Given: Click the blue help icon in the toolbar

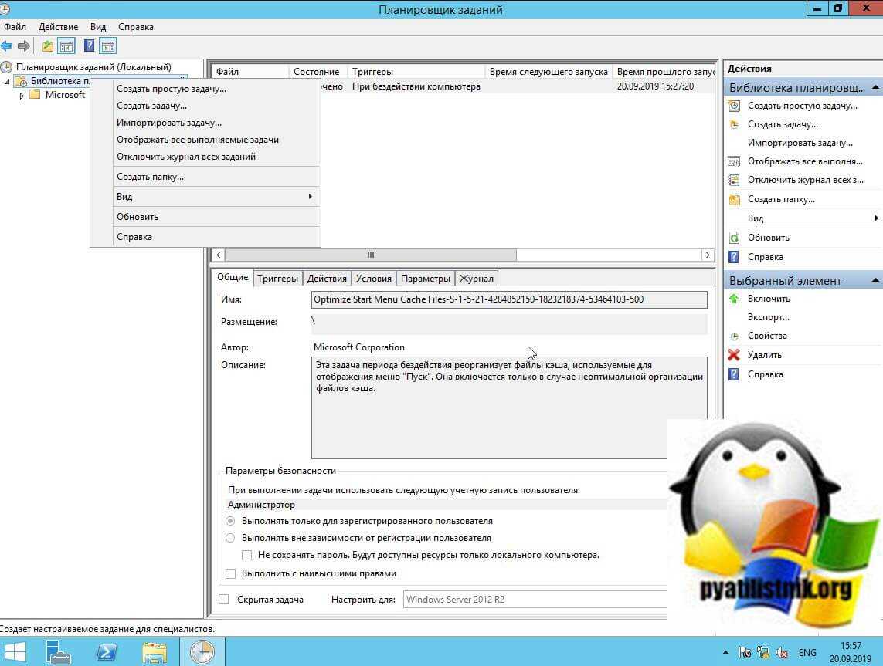Looking at the screenshot, I should point(90,46).
